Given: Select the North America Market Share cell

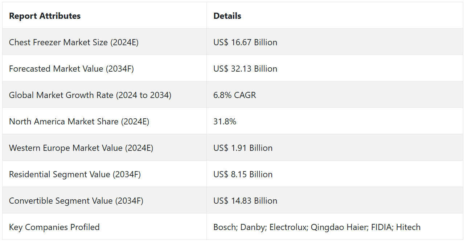Looking at the screenshot, I should (79, 122).
